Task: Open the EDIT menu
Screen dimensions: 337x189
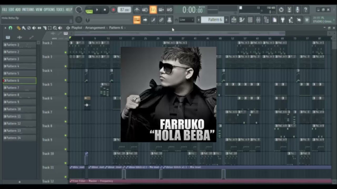Action: [11, 10]
